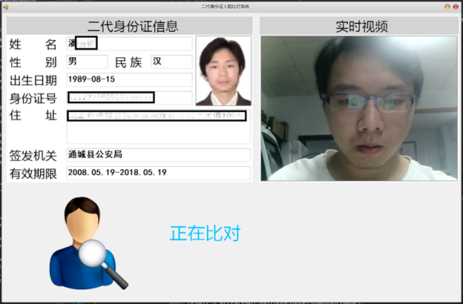Click the magnifier person comparison icon
The height and width of the screenshot is (304, 463).
(89, 243)
